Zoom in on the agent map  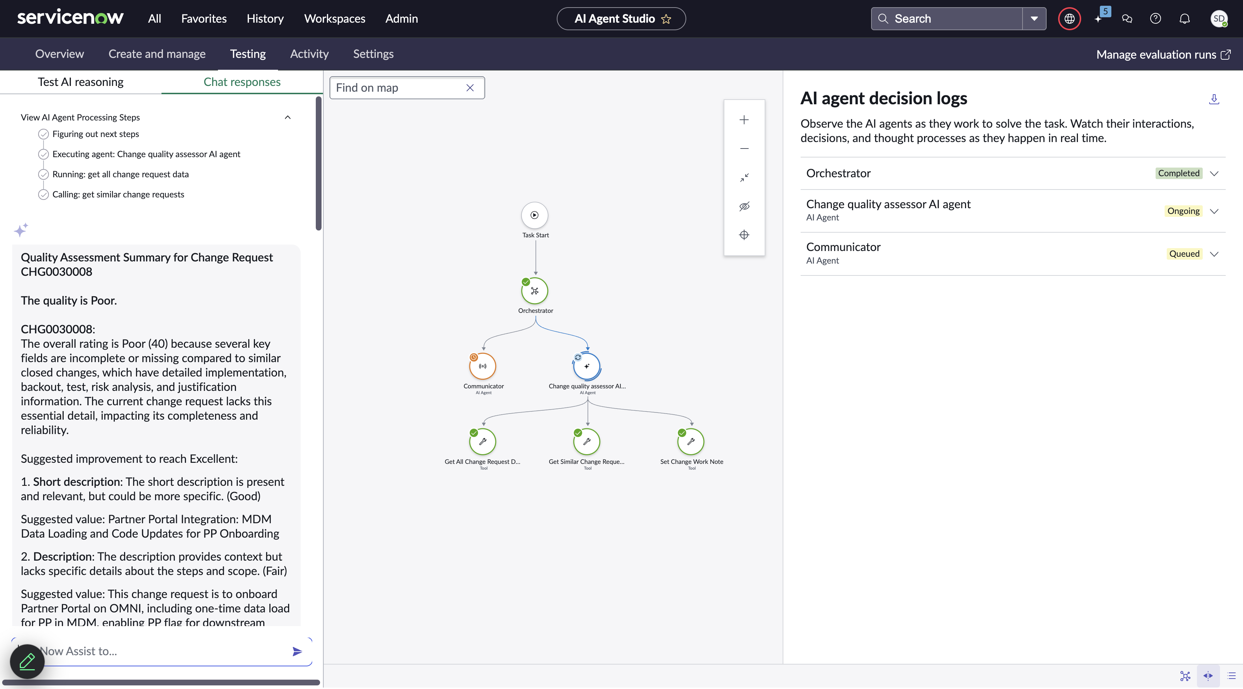point(744,120)
